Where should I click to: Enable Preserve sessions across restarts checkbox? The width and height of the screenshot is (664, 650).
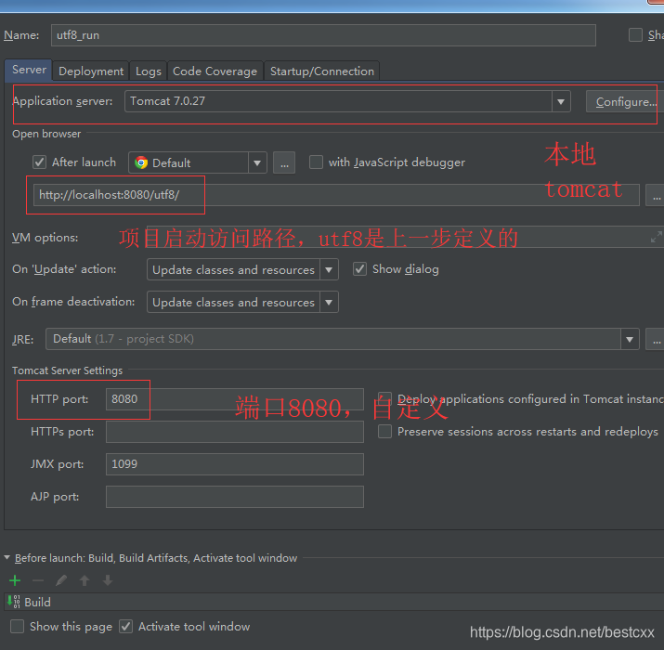pyautogui.click(x=384, y=432)
